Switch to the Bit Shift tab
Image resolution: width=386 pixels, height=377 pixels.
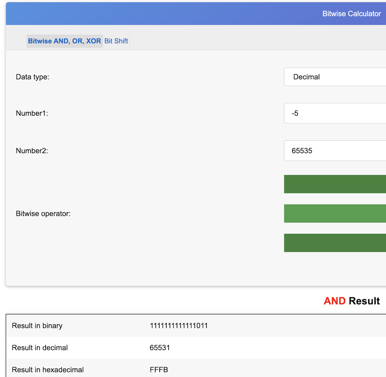(x=116, y=41)
